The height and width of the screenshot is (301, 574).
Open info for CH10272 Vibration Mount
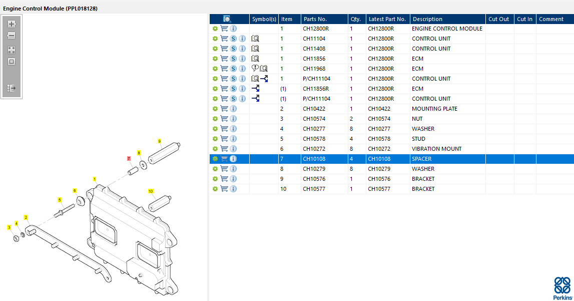coord(233,149)
